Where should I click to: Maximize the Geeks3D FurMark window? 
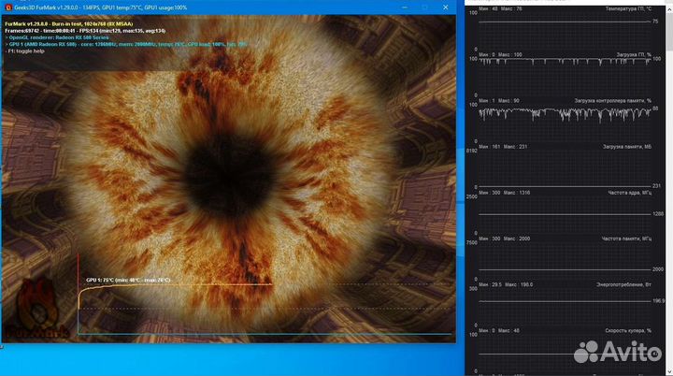(x=423, y=7)
